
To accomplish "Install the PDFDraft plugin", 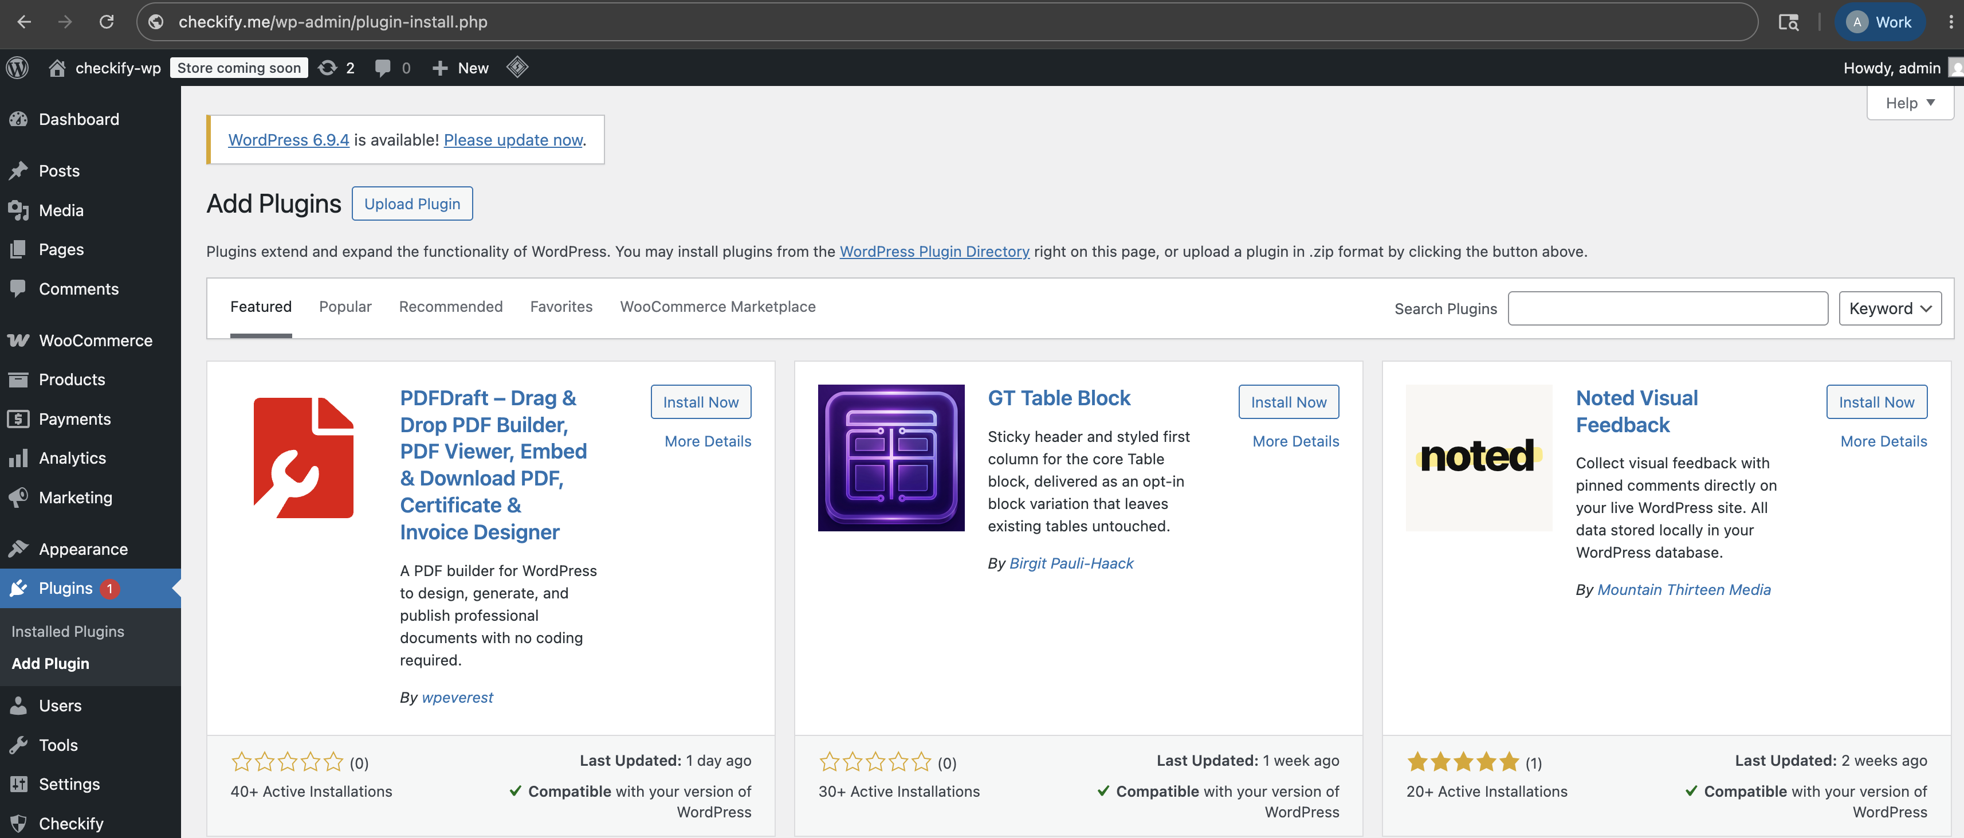I will [701, 402].
